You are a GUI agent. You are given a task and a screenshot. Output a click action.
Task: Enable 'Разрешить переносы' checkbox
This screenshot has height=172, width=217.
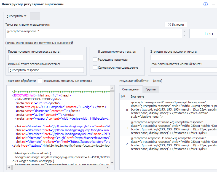[95, 60]
